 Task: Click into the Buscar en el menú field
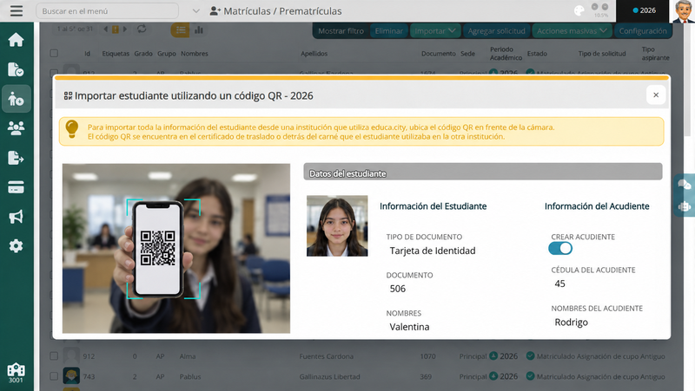tap(107, 11)
